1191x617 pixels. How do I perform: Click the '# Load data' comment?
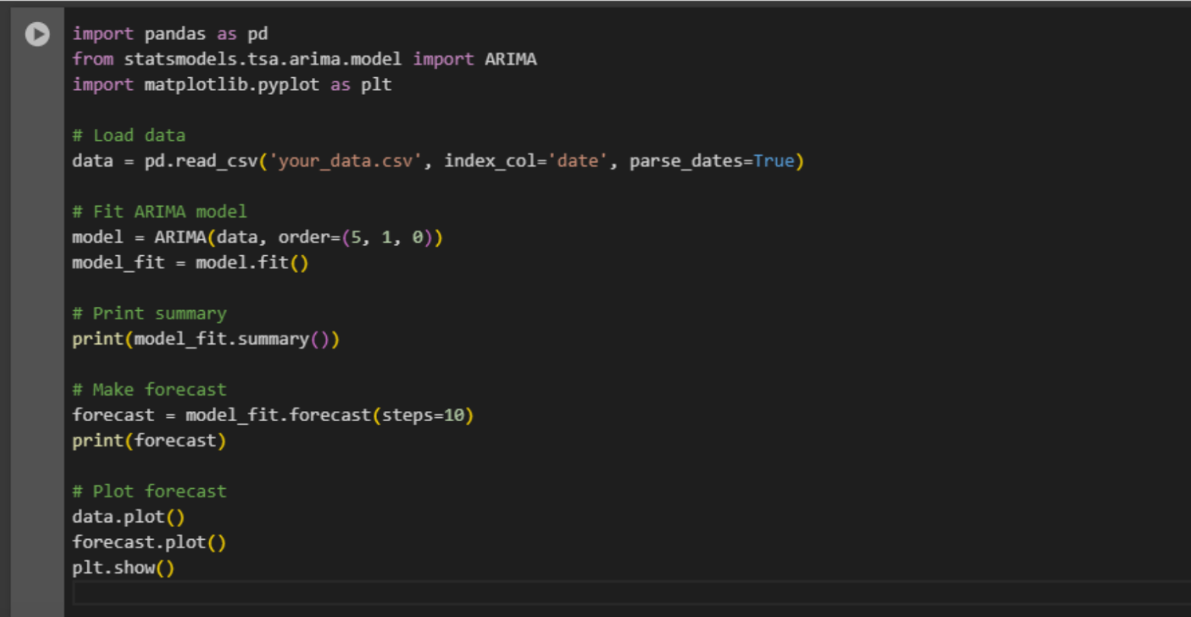click(x=129, y=136)
